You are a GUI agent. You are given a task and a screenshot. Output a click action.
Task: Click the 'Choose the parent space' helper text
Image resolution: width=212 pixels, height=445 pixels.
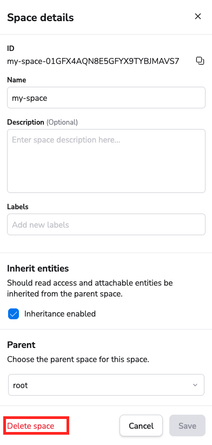pos(78,359)
